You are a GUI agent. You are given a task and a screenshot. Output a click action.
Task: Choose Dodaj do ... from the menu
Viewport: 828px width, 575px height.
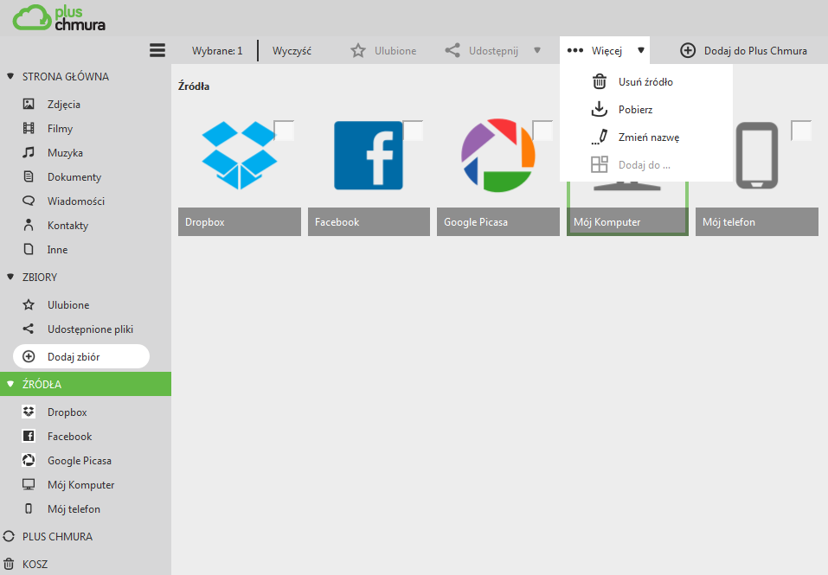(646, 164)
